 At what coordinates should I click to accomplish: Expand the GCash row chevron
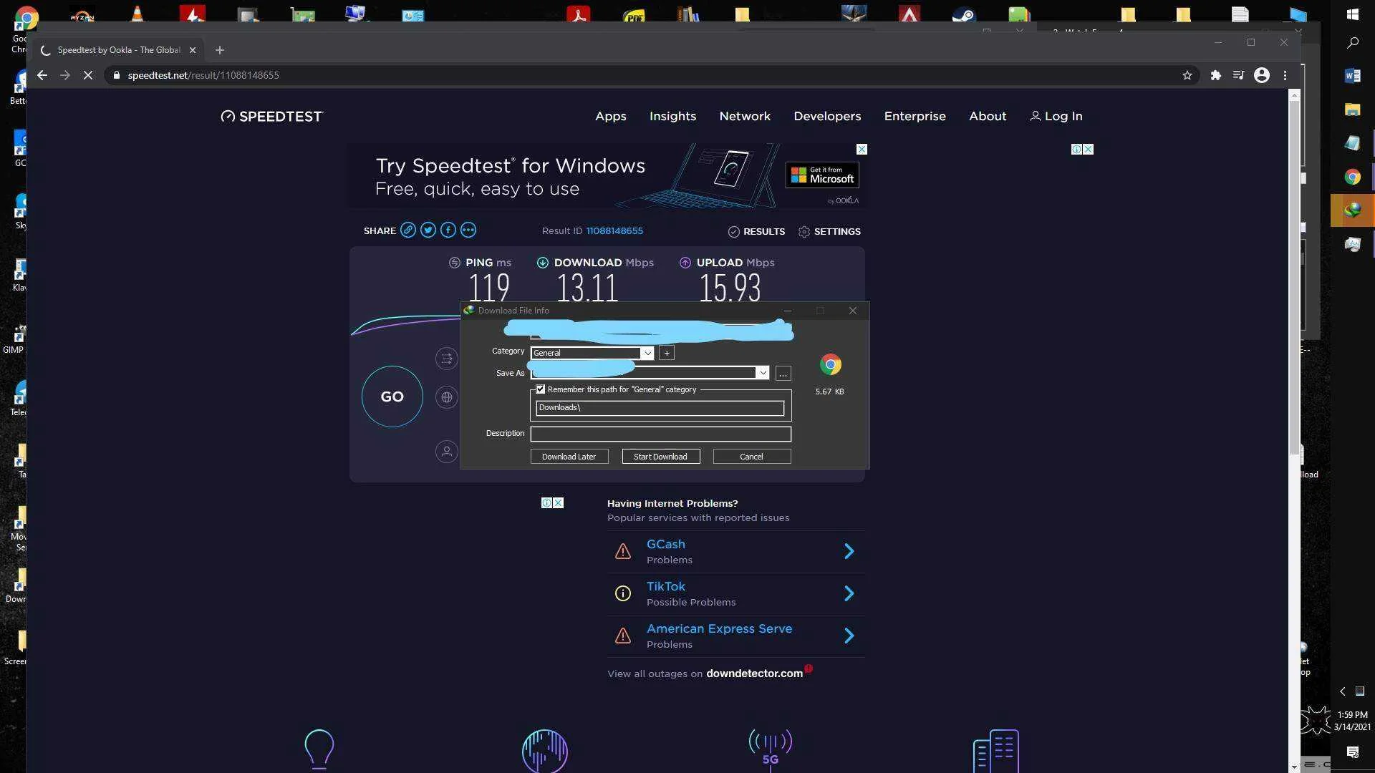pos(849,551)
